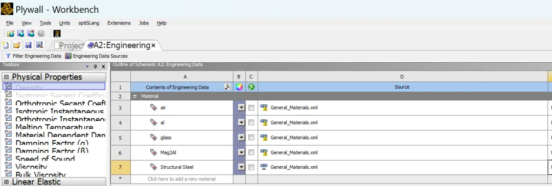This screenshot has width=552, height=186.
Task: Click the color wheel column header icon
Action: 239,87
